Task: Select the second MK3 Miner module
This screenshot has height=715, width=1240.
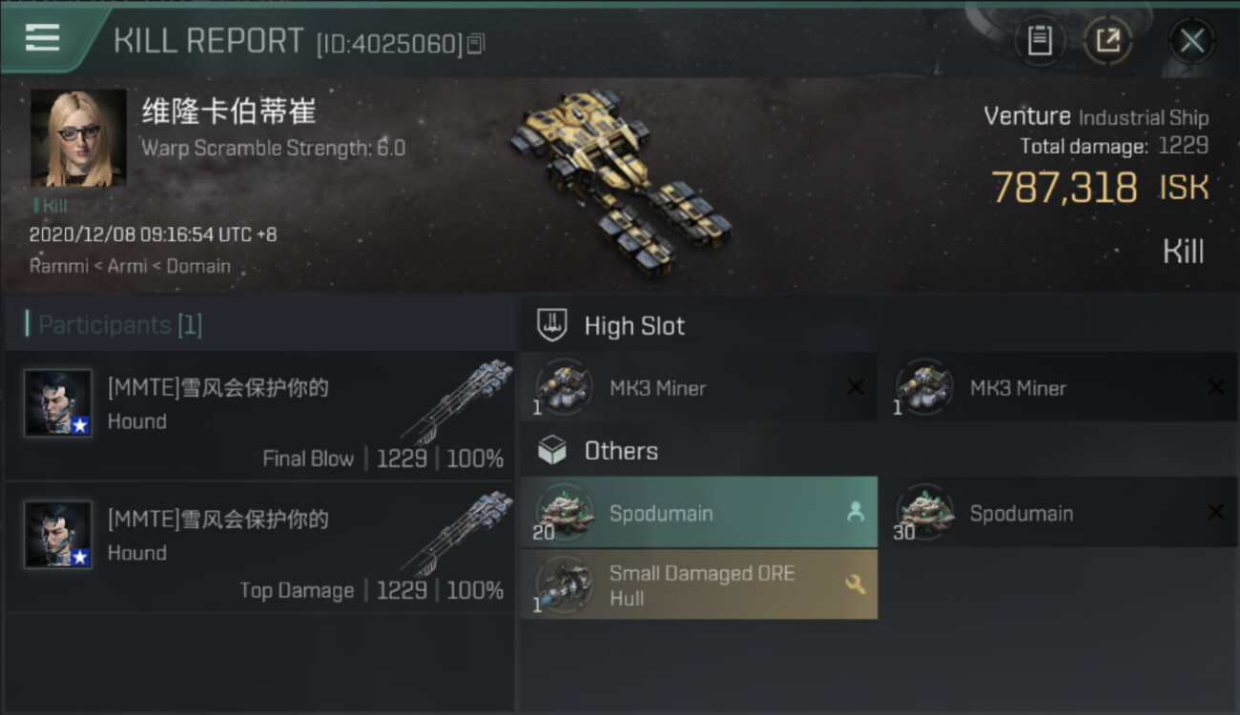Action: point(1059,388)
